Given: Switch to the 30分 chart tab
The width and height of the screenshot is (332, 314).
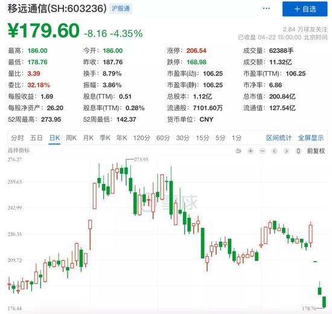Looking at the screenshot, I should (183, 138).
